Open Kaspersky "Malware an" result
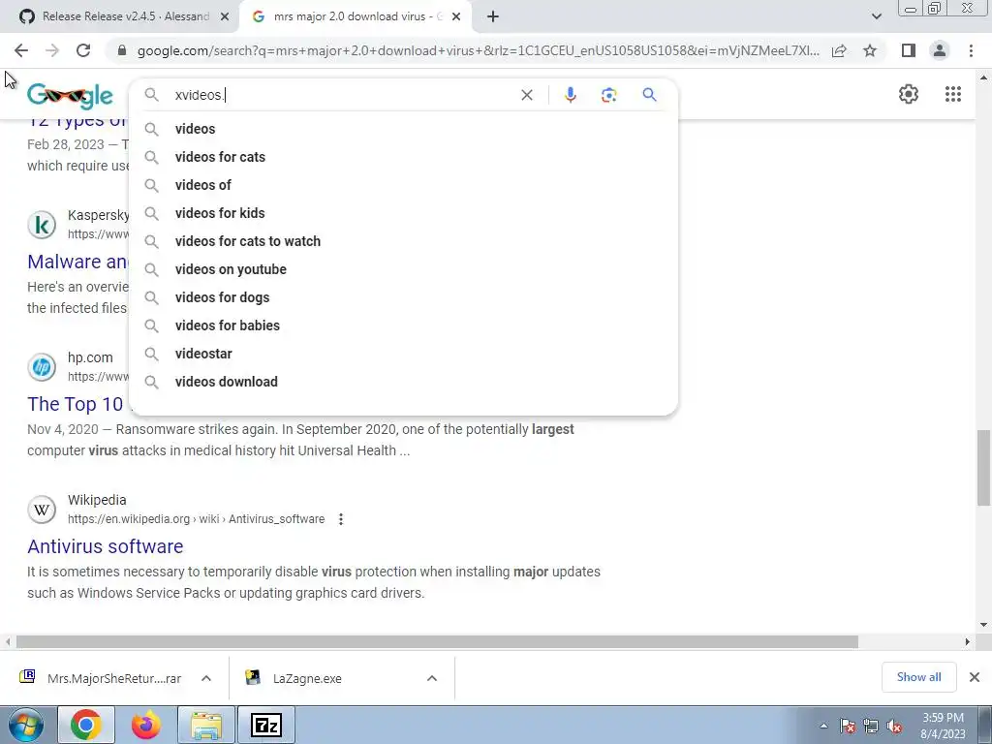 click(77, 262)
